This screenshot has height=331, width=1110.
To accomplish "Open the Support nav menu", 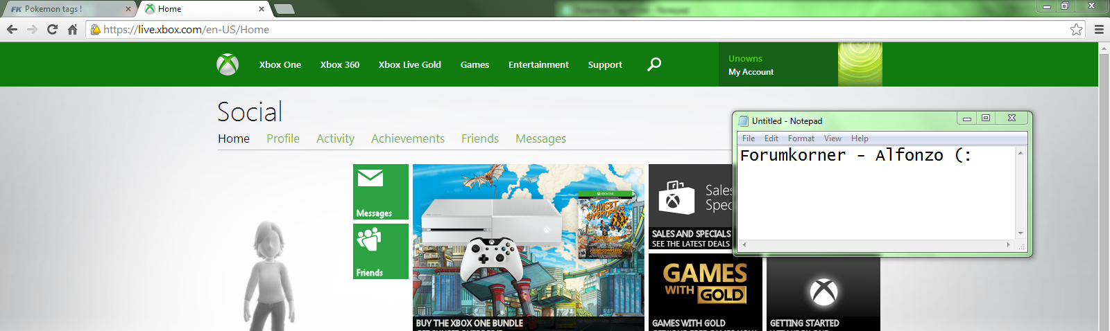I will [x=605, y=64].
